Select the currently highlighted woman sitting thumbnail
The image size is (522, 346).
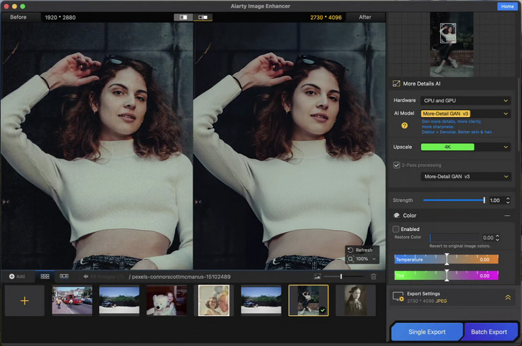308,301
